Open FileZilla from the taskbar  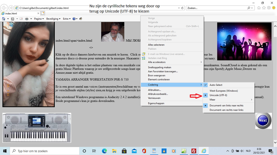point(194,151)
